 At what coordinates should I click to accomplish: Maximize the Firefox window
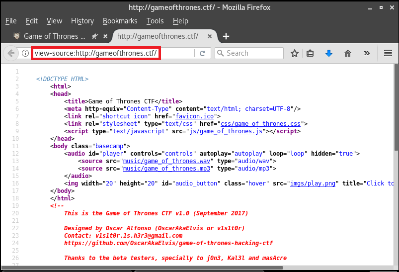click(381, 7)
